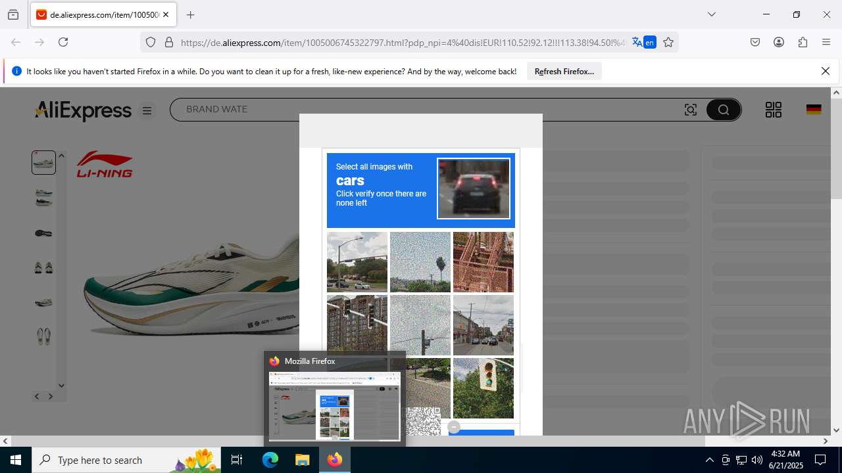
Task: Close the de.aliexpress.com tab
Action: pos(166,14)
